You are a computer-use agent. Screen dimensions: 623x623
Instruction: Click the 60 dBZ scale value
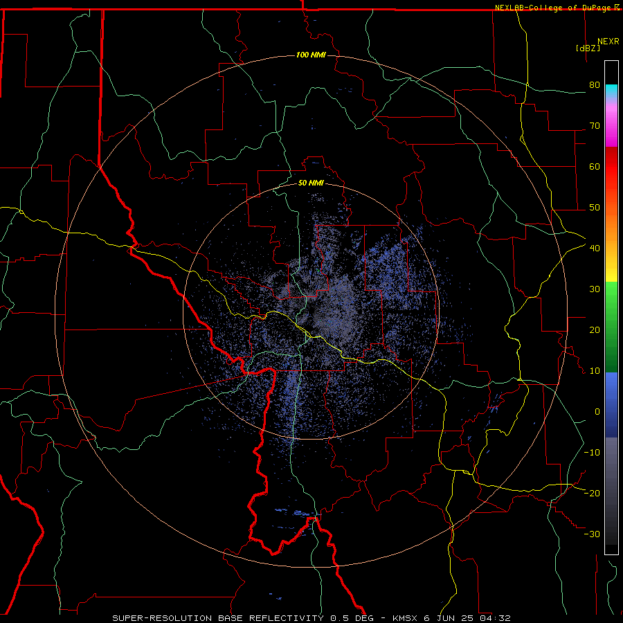595,166
